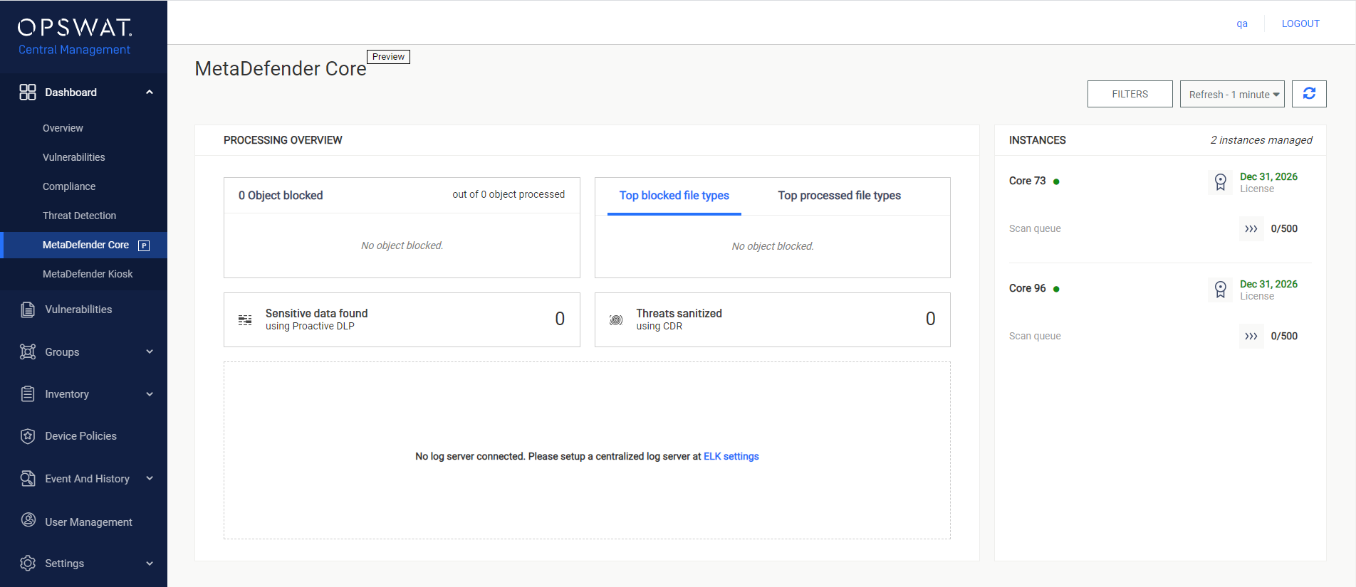Click the Core 96 instance name
Screen dimensions: 1356x587
(x=1027, y=288)
